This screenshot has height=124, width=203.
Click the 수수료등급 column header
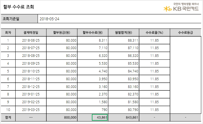(x=185, y=32)
